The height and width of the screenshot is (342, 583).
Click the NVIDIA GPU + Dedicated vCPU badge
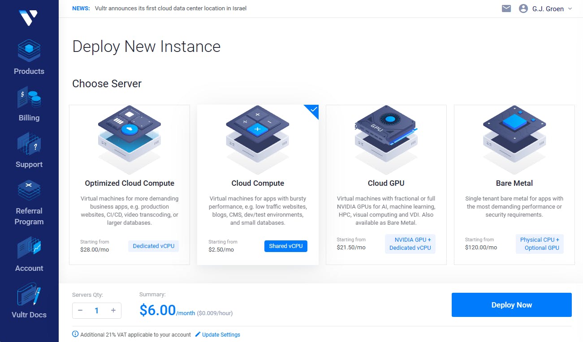[410, 244]
